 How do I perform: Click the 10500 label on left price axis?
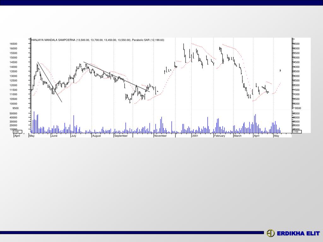13,99
